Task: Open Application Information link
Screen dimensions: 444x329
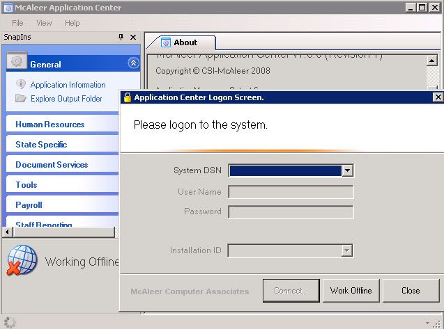Action: click(68, 85)
